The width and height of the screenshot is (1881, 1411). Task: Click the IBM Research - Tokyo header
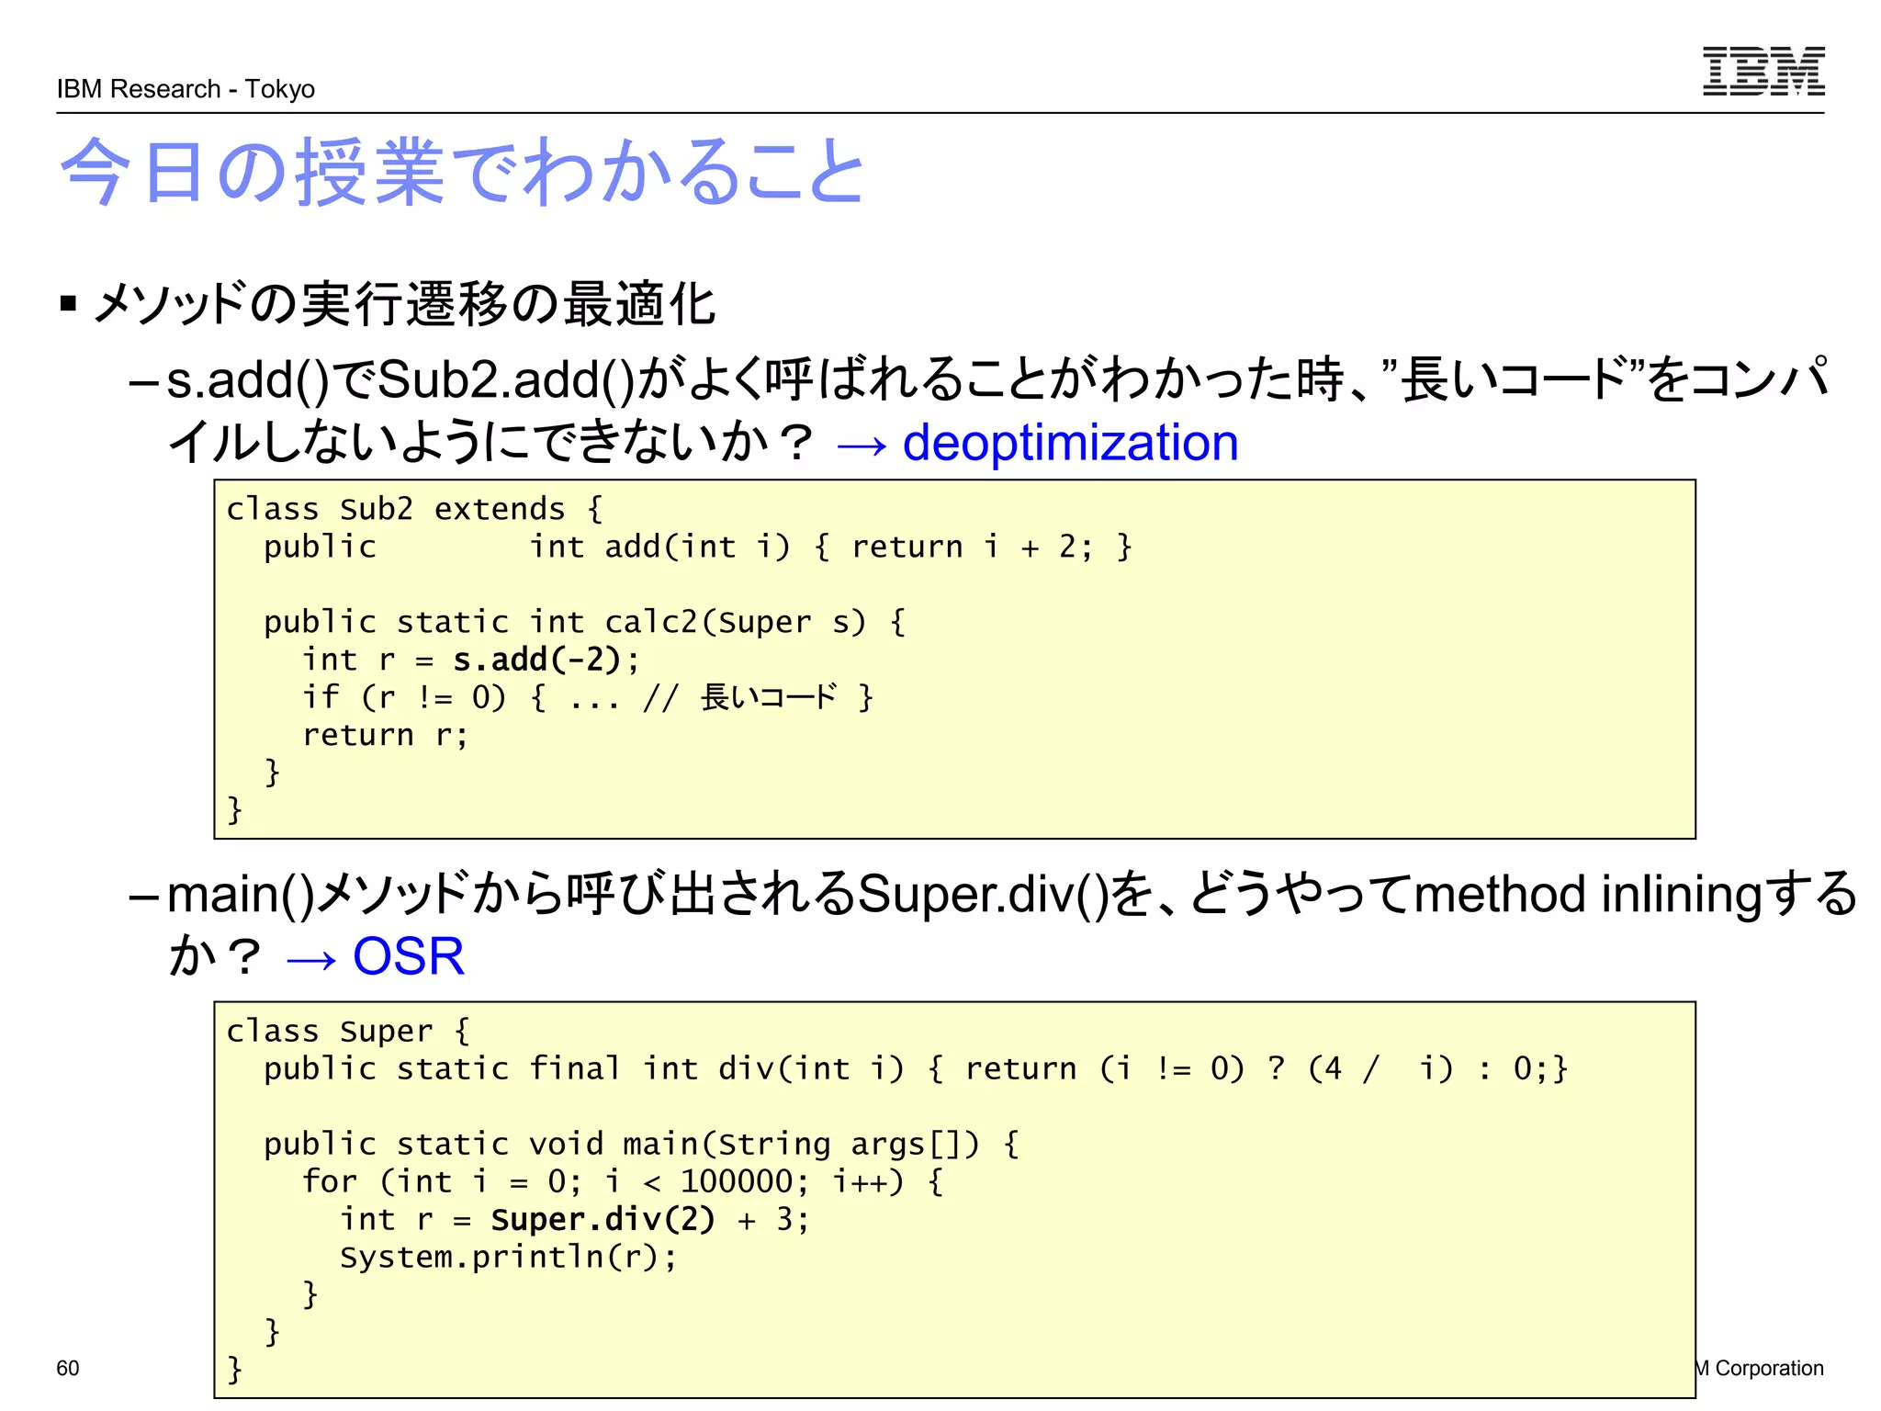pos(186,89)
